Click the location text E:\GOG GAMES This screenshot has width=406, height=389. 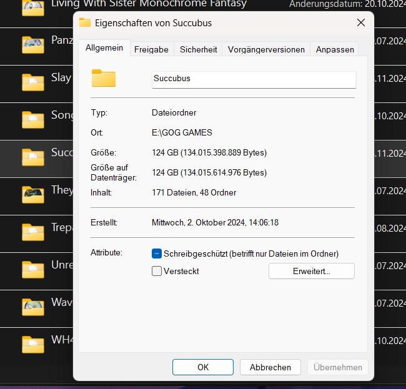pyautogui.click(x=182, y=132)
